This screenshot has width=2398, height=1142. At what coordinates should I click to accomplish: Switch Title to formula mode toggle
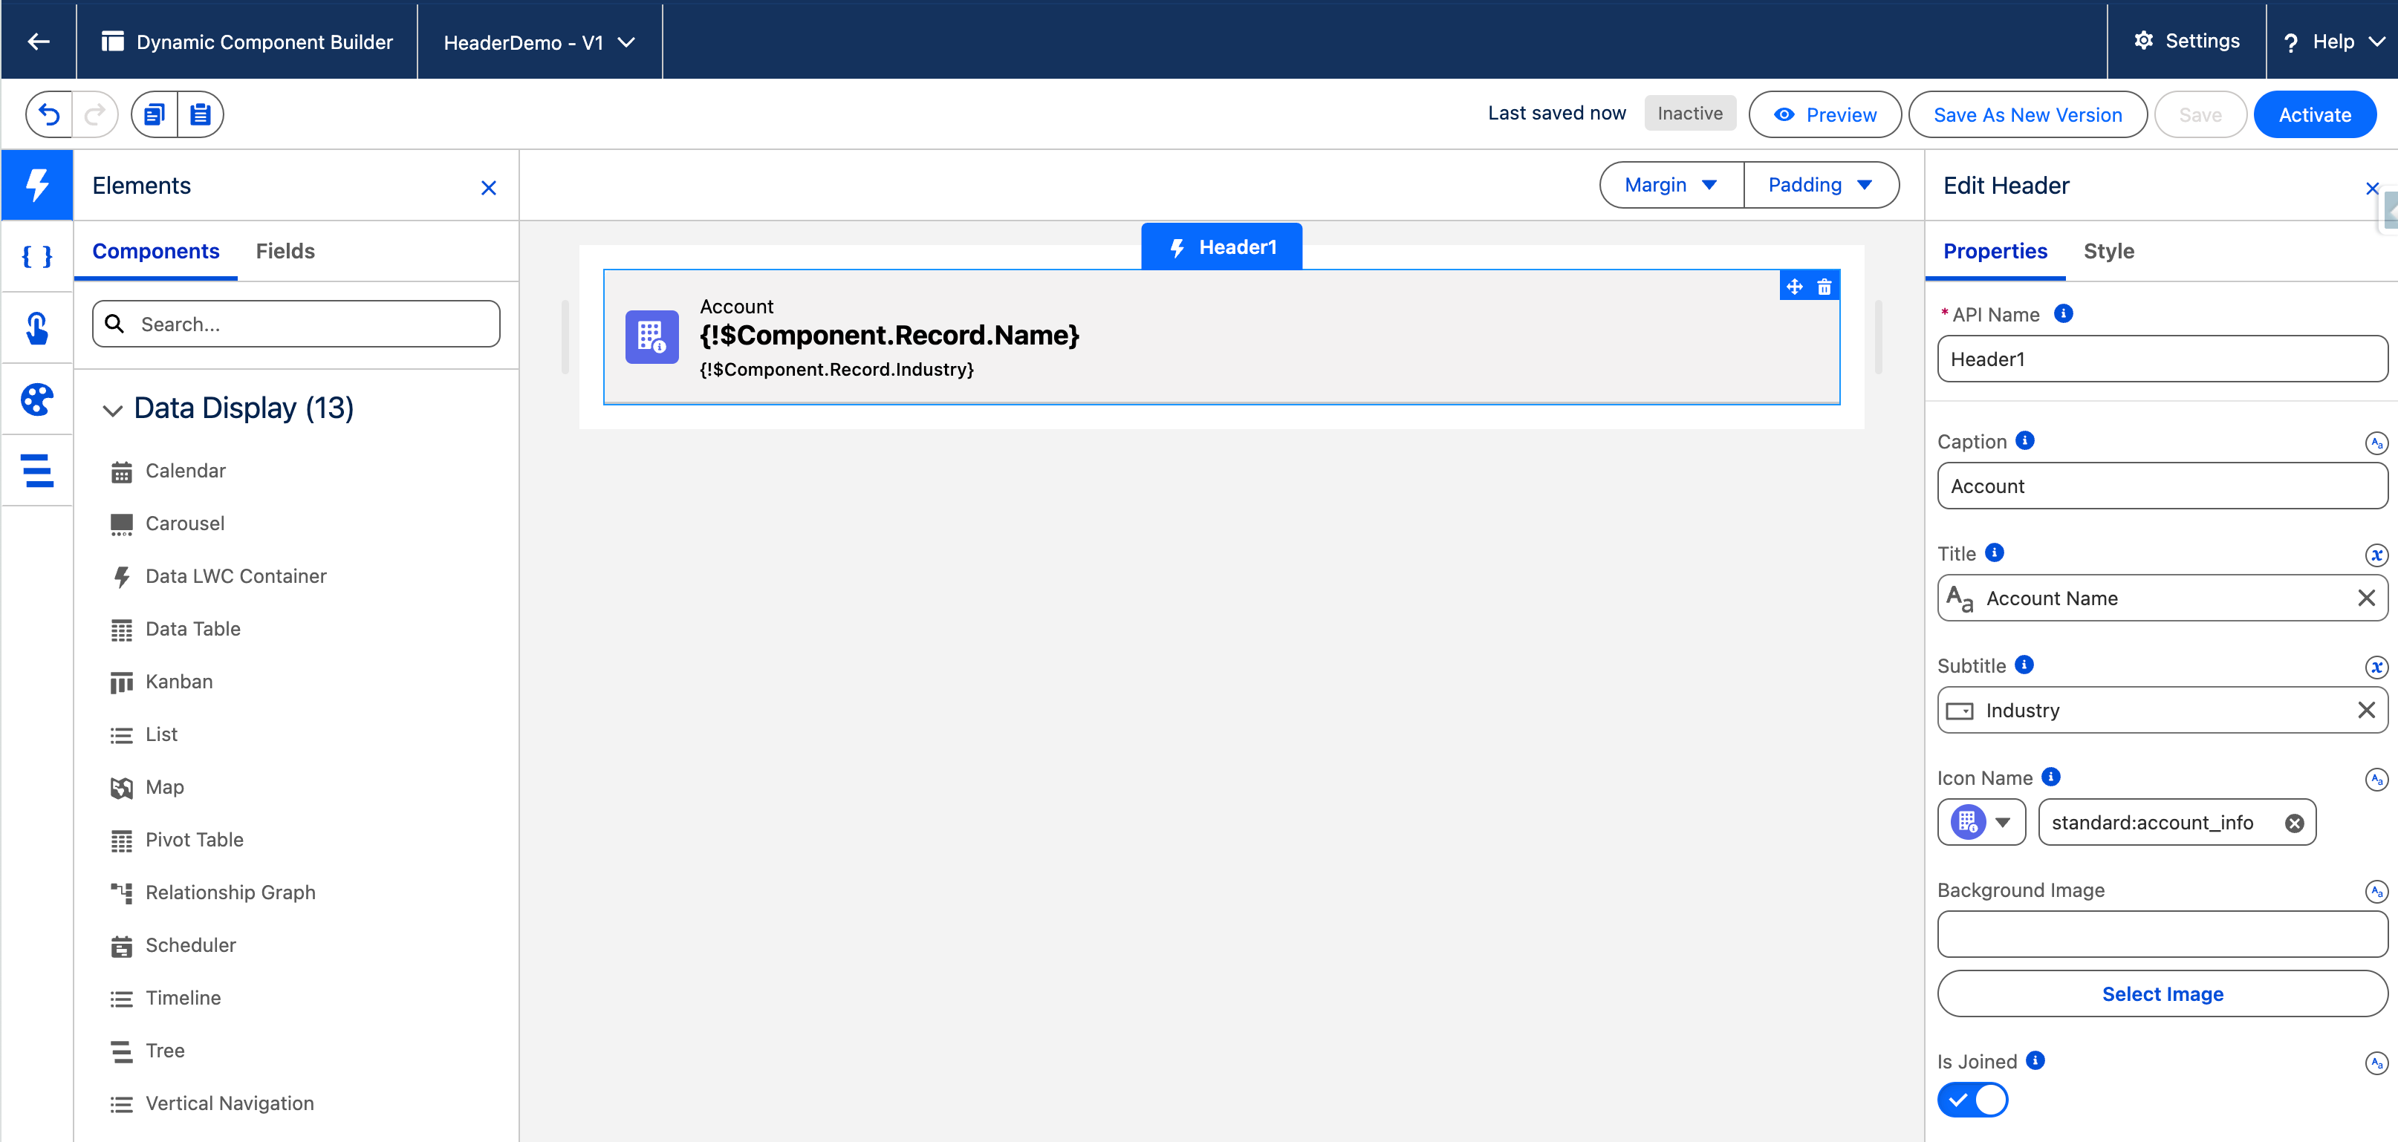click(x=2376, y=555)
